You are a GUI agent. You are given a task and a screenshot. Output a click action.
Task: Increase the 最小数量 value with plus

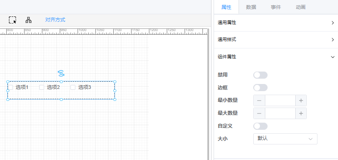(301, 100)
